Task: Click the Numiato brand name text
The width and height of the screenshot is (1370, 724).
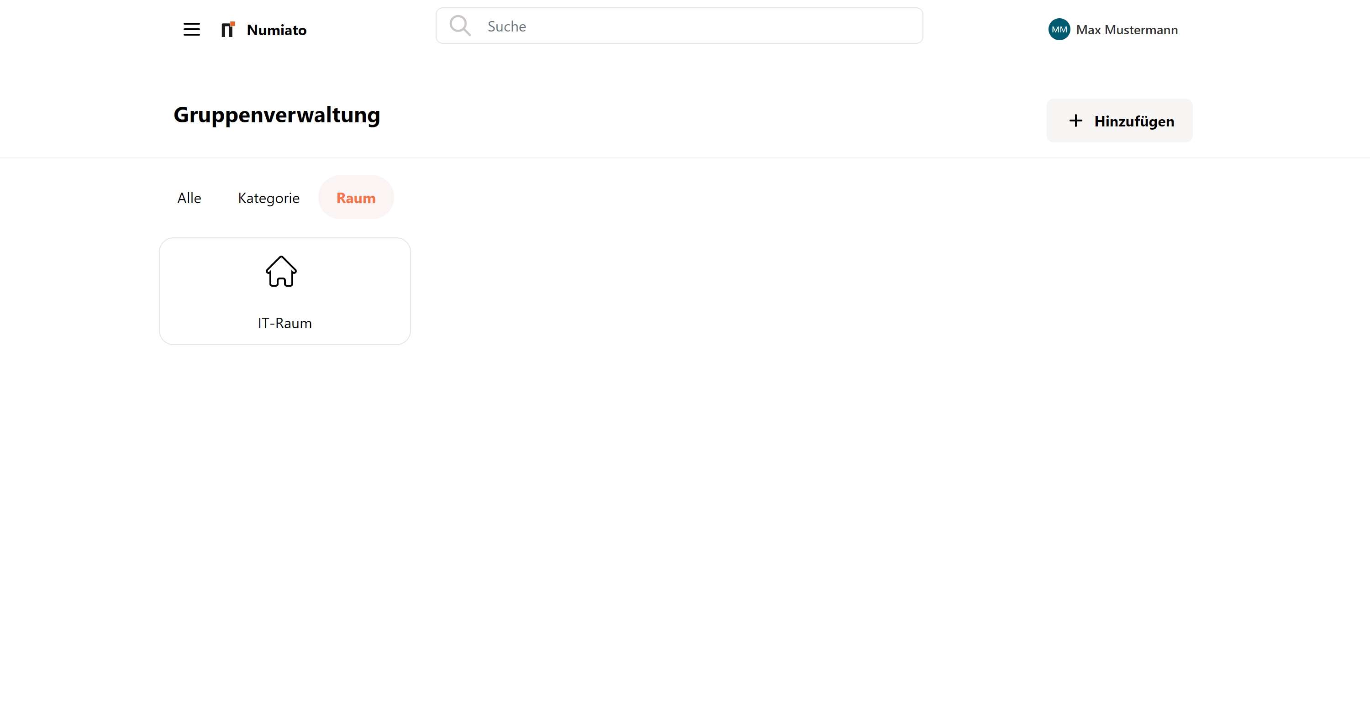Action: click(x=277, y=30)
